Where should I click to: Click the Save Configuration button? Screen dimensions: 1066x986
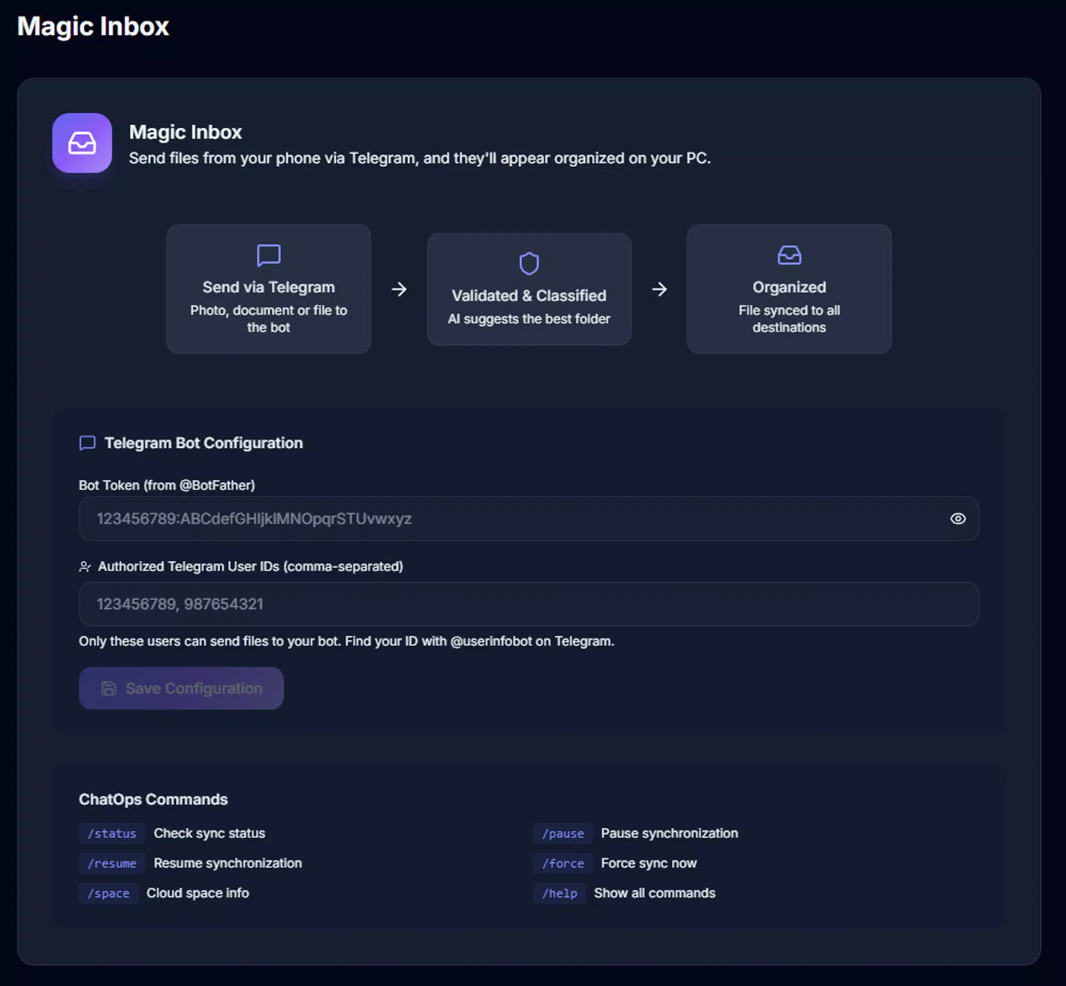181,688
